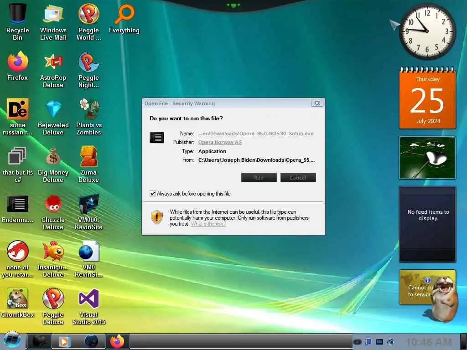The height and width of the screenshot is (350, 467).
Task: Uncheck Always ask before opening this file
Action: [152, 193]
